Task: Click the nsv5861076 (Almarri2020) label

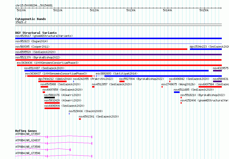Action: 63,95
